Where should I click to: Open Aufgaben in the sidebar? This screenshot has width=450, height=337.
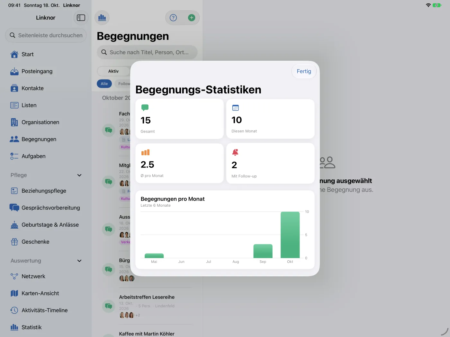[x=46, y=156]
